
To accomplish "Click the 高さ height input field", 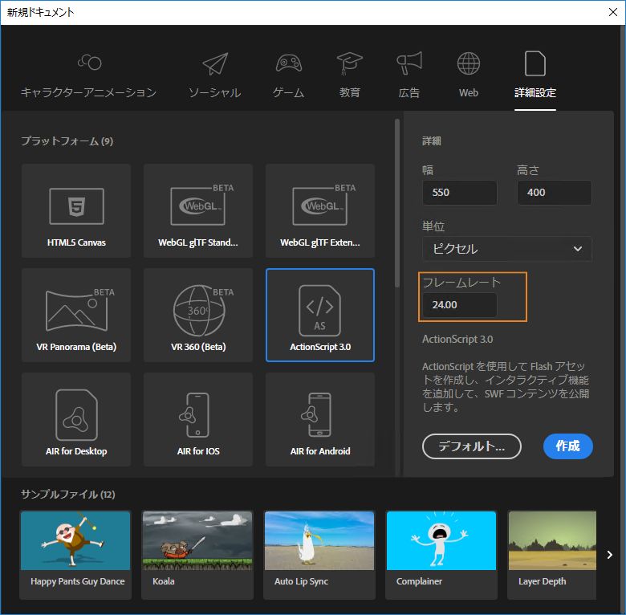I will pos(554,193).
